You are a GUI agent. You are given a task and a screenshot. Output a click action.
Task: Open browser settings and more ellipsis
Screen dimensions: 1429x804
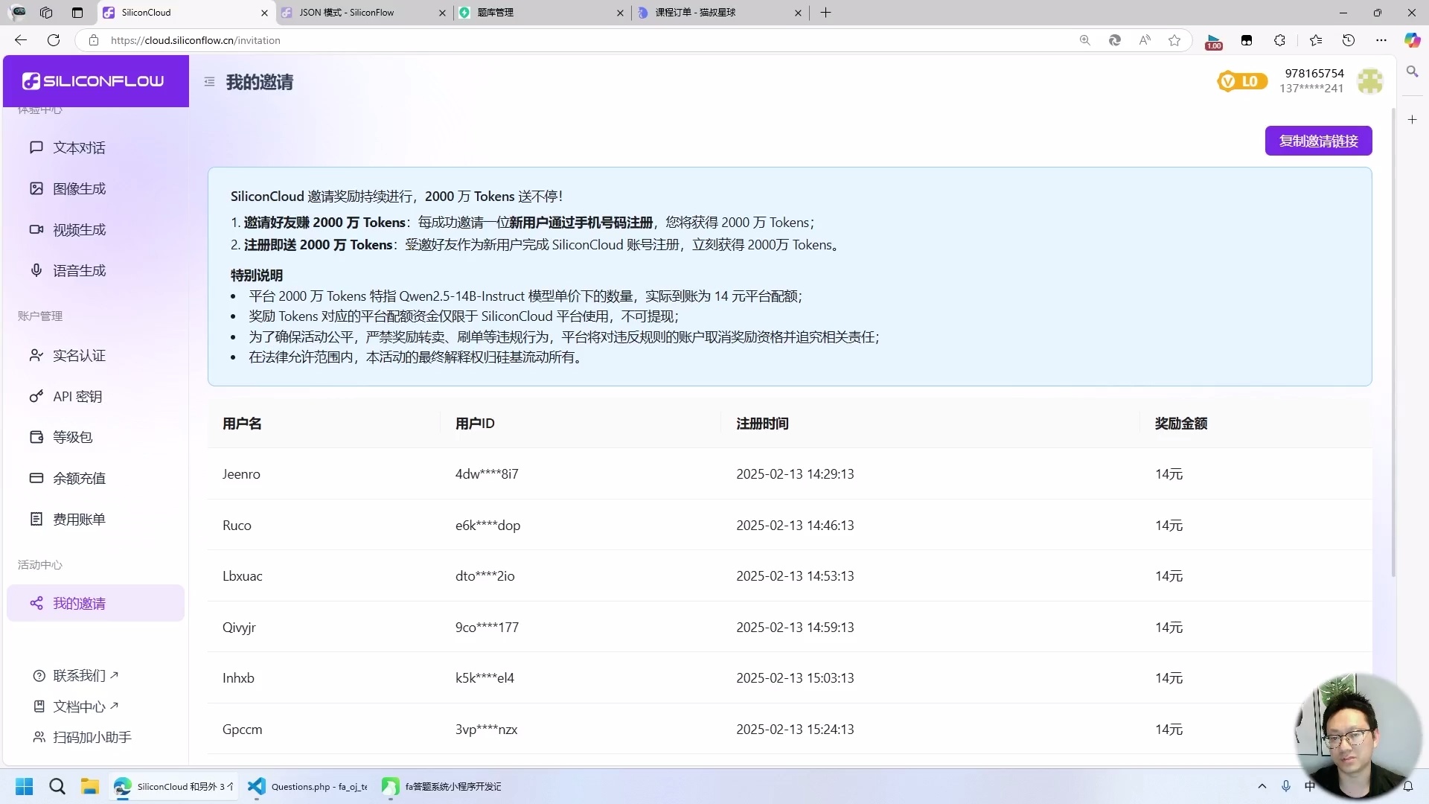point(1381,40)
